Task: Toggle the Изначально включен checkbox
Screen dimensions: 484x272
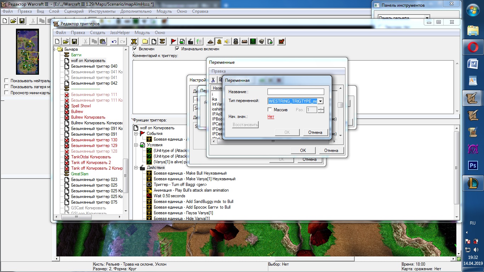Action: tap(177, 49)
